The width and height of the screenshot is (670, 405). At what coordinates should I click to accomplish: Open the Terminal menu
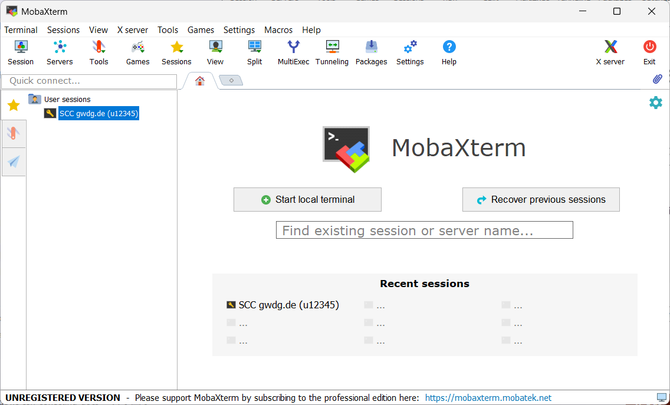pyautogui.click(x=21, y=30)
